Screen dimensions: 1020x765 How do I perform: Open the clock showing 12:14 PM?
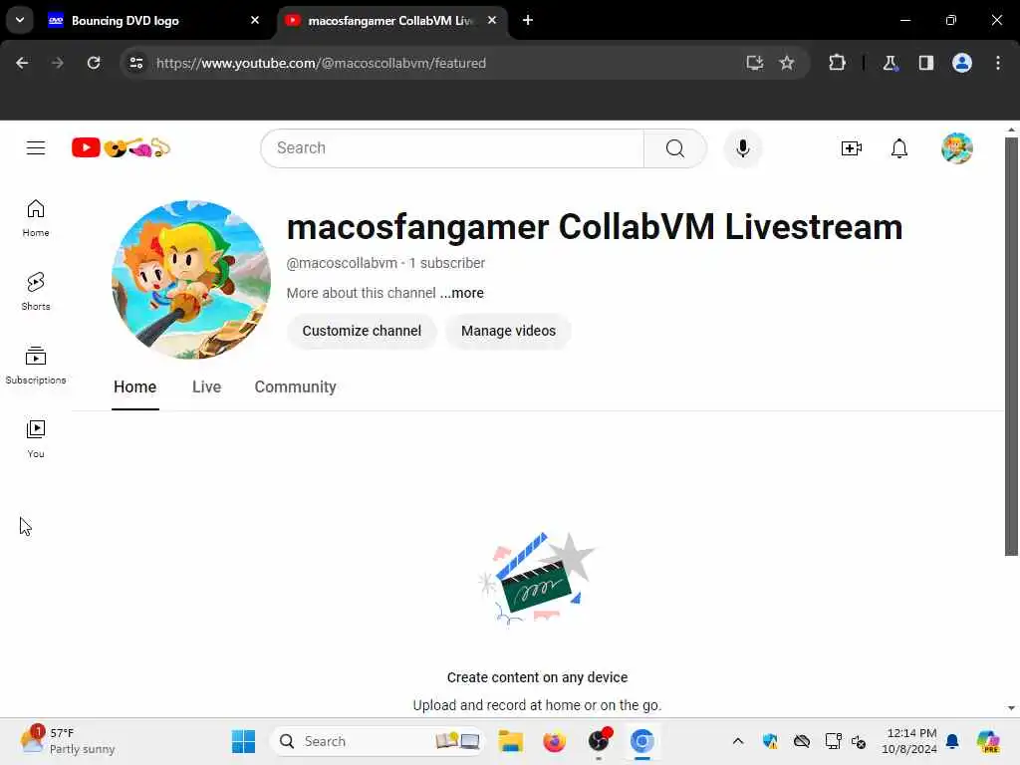coord(909,741)
